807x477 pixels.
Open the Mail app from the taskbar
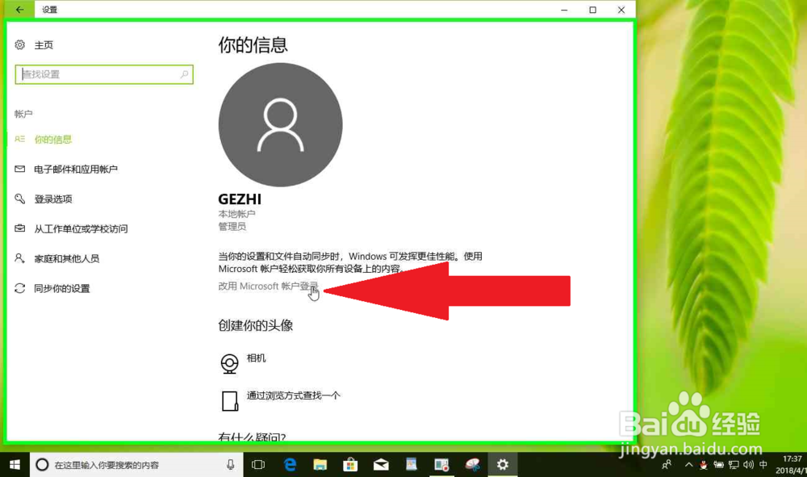click(x=380, y=465)
